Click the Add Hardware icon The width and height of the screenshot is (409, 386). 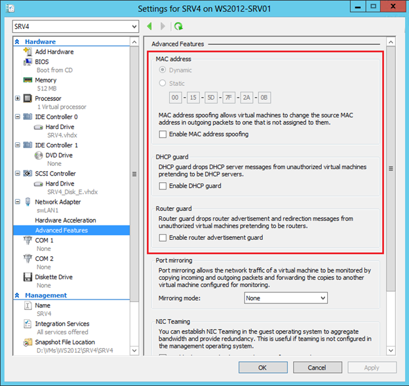click(28, 51)
